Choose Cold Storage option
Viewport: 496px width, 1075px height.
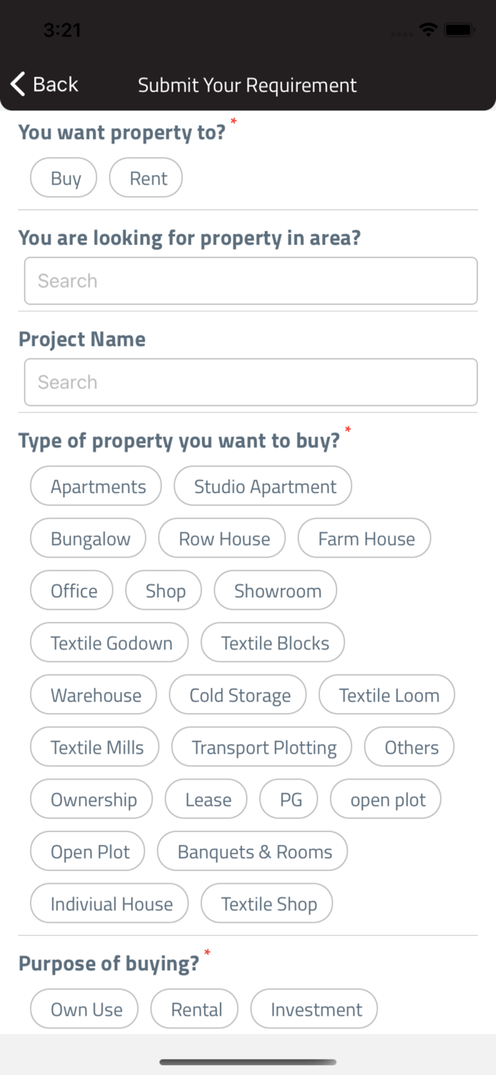coord(238,694)
